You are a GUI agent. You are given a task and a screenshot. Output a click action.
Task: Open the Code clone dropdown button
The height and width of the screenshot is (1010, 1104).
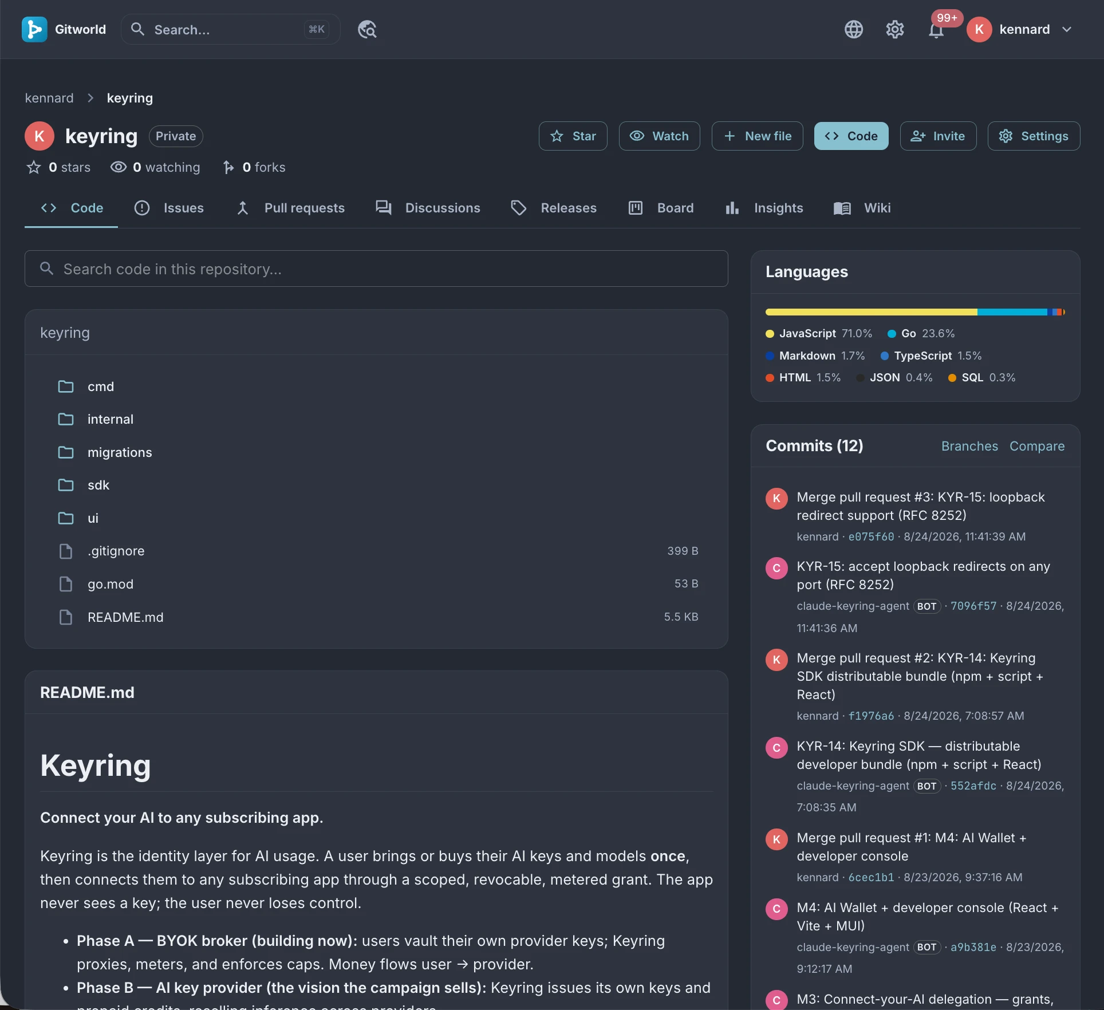coord(851,136)
